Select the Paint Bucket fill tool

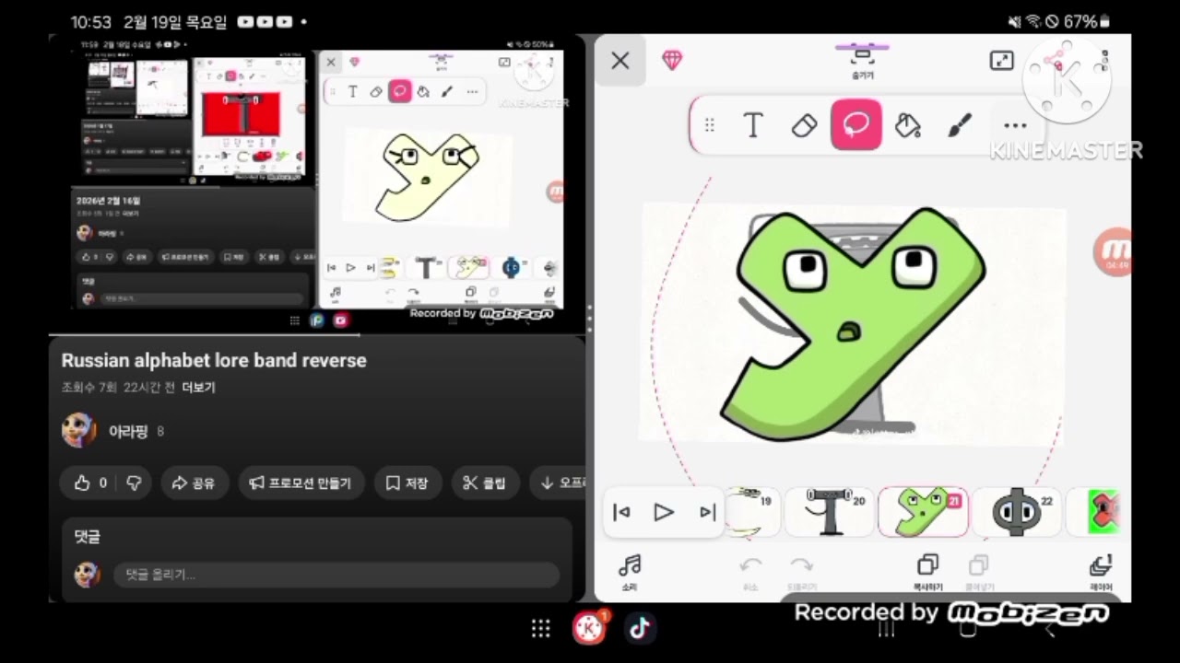[908, 125]
